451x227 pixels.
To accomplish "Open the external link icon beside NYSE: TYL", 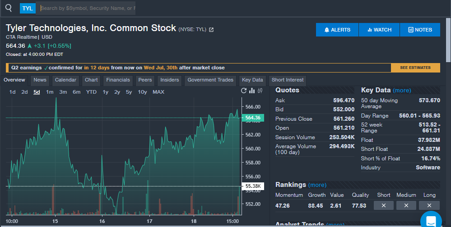I will tap(211, 30).
